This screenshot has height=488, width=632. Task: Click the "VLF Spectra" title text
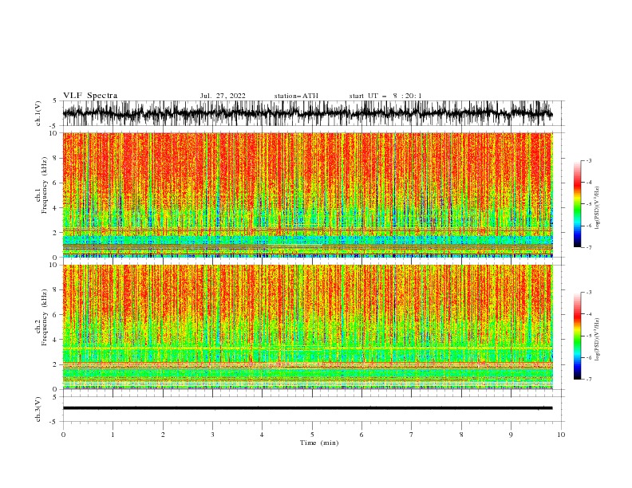pos(90,96)
